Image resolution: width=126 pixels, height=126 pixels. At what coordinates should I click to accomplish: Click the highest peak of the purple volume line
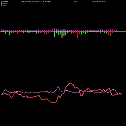coord(58,87)
